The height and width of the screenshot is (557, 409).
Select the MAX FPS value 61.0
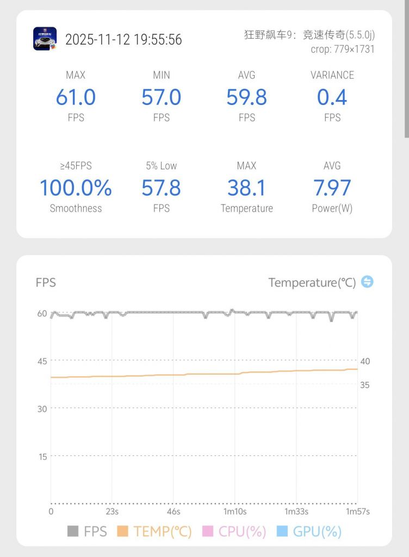(76, 97)
